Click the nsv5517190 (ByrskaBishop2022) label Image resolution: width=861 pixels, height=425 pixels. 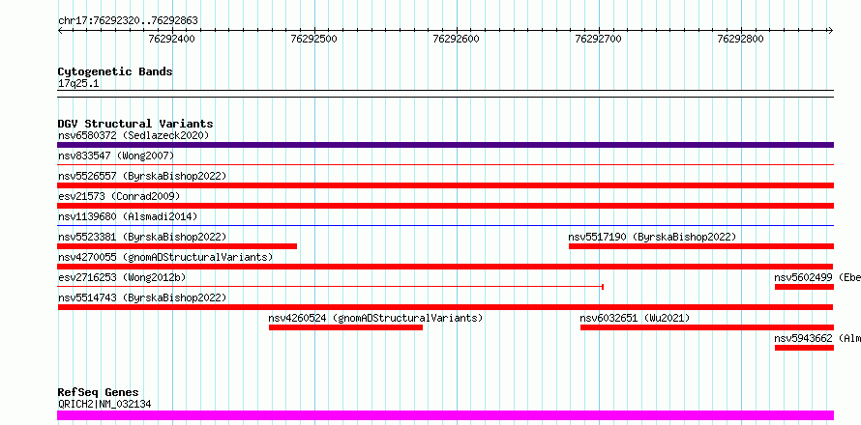652,237
